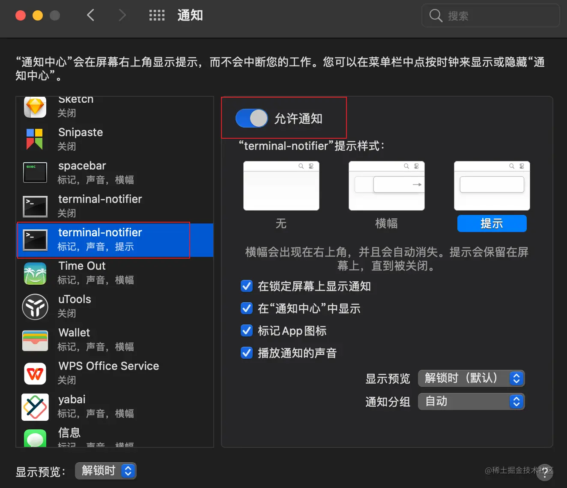Select the 信息 row
The width and height of the screenshot is (567, 488).
(115, 436)
